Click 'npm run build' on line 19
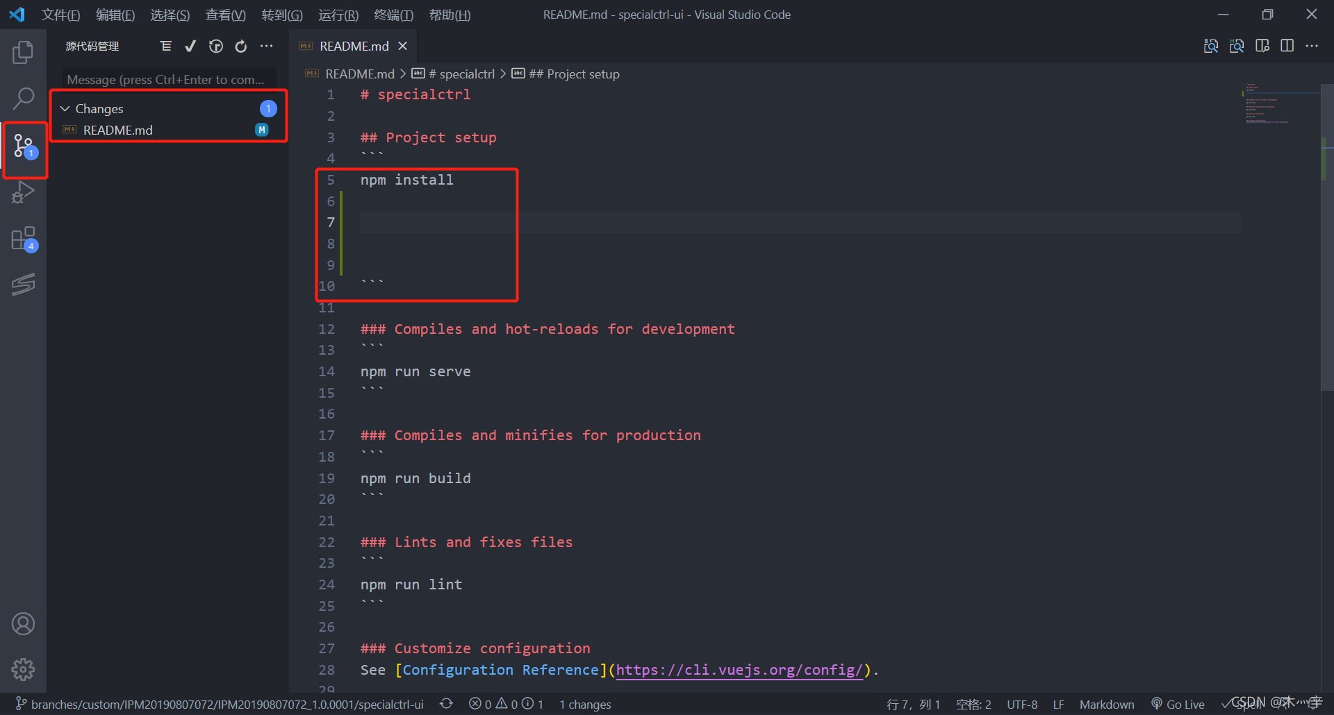1334x715 pixels. click(x=415, y=478)
